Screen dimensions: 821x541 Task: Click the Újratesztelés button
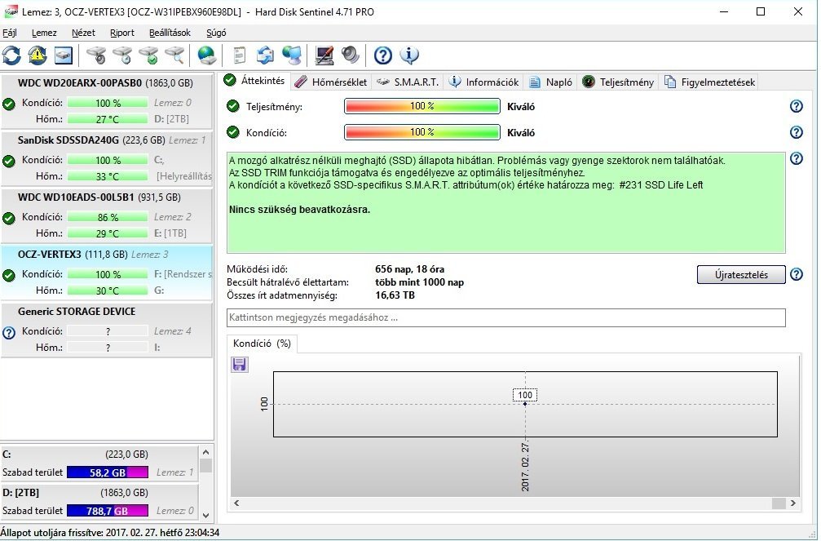pyautogui.click(x=741, y=275)
